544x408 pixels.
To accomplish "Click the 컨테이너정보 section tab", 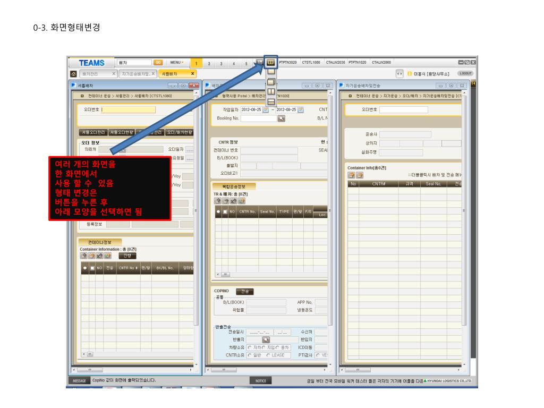I will tap(99, 242).
